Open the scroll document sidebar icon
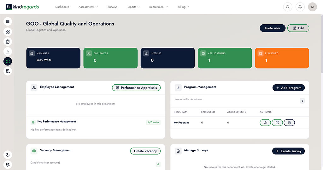Image resolution: width=323 pixels, height=170 pixels. 8,71
